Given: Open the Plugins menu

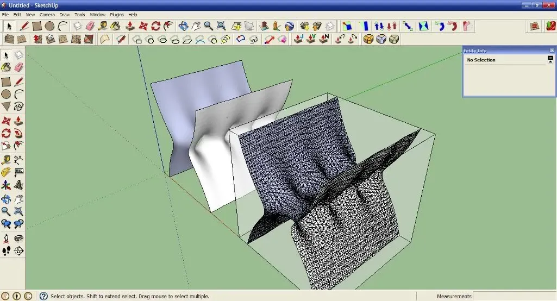Looking at the screenshot, I should click(116, 15).
